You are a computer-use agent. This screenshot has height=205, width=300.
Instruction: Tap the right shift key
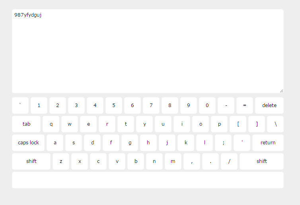261,161
